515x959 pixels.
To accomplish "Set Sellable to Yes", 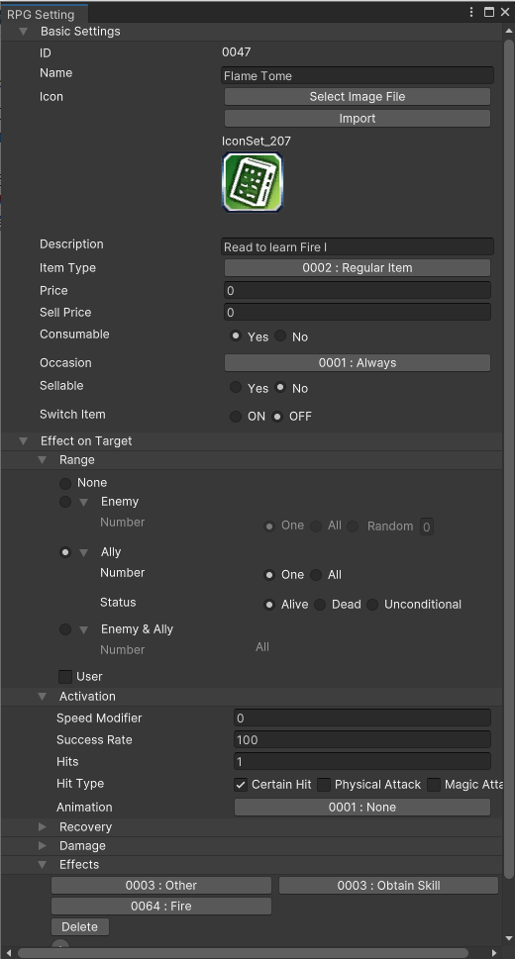I will (x=236, y=387).
